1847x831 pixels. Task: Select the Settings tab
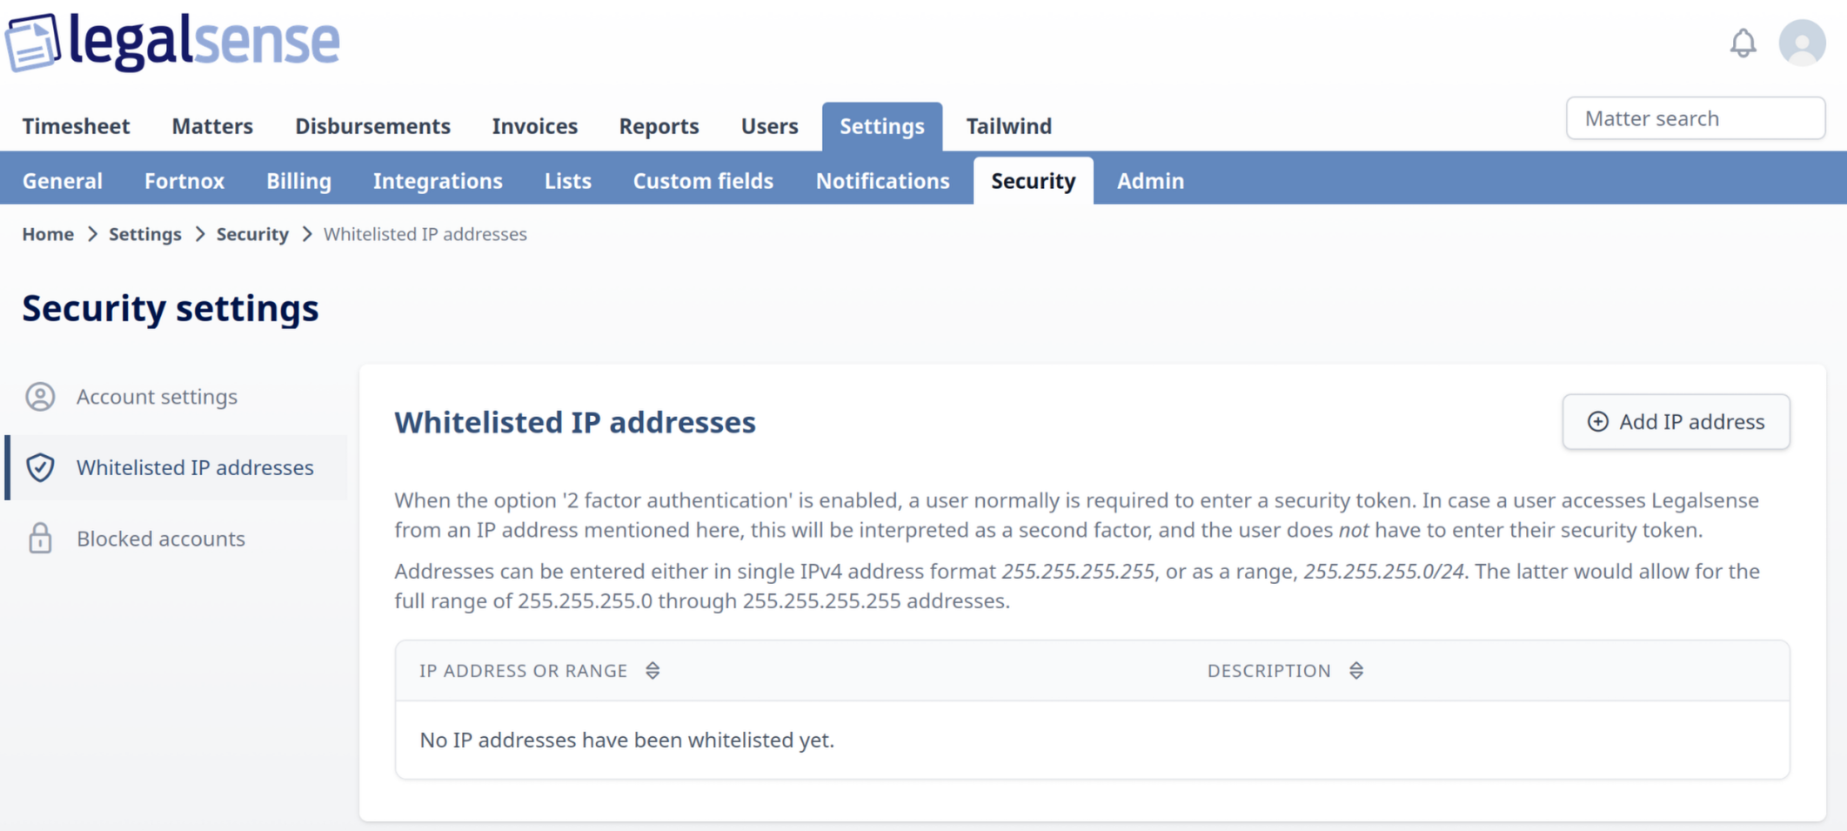(881, 126)
